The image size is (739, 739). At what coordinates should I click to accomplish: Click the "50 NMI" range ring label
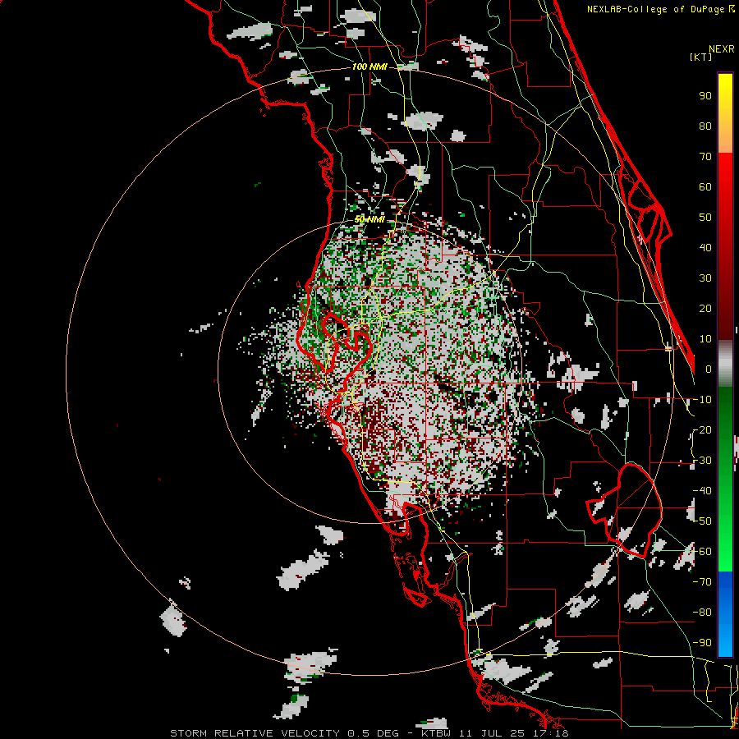369,219
